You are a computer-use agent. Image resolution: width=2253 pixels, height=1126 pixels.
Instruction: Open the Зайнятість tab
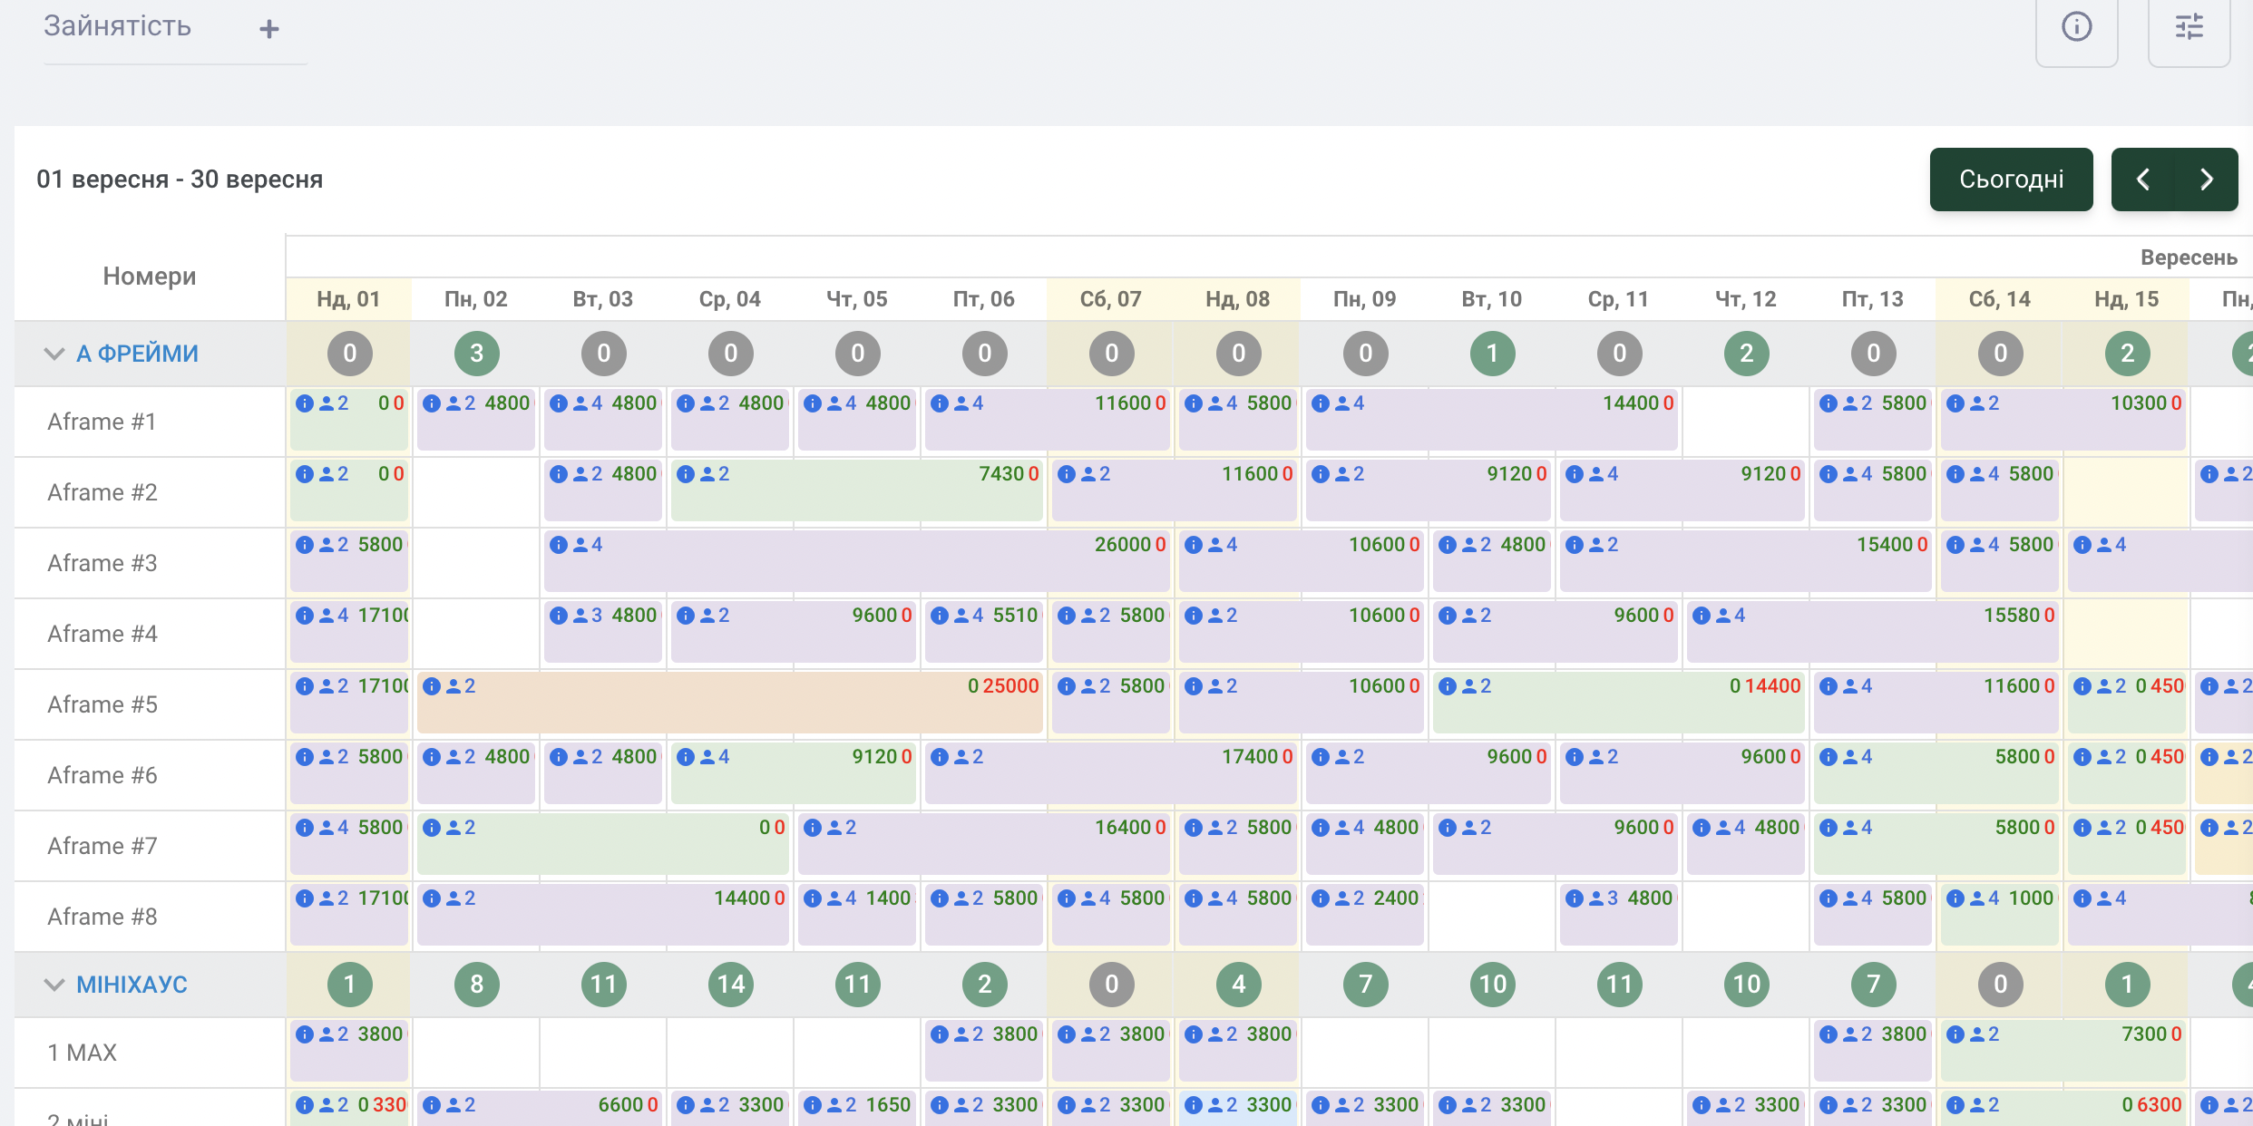coord(118,25)
